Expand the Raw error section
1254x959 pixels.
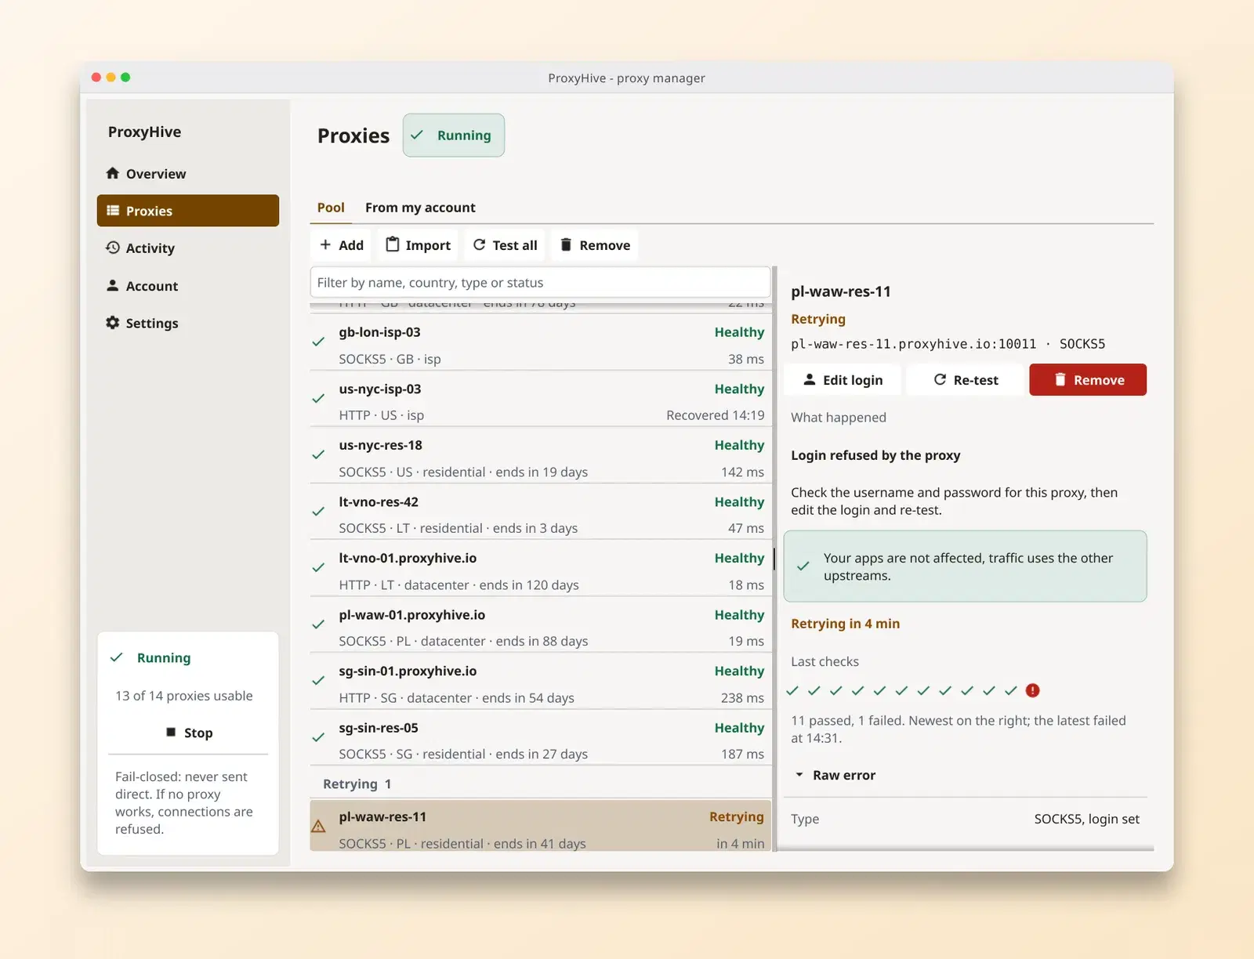pos(835,775)
